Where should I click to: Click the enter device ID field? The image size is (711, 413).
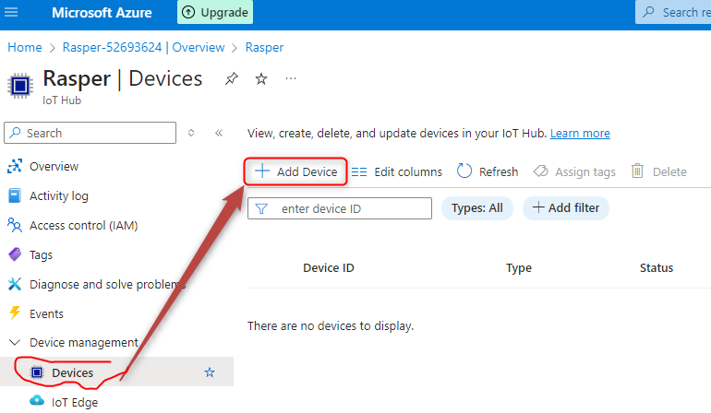pyautogui.click(x=349, y=209)
